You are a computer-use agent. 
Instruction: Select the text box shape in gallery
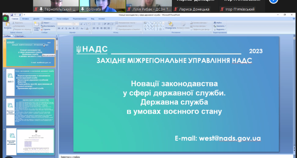[145, 23]
